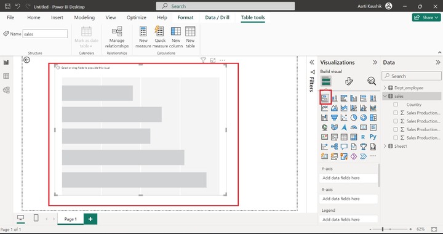Viewport: 443px width, 234px height.
Task: Open the Format visual paintbrush pane
Action: (x=349, y=81)
